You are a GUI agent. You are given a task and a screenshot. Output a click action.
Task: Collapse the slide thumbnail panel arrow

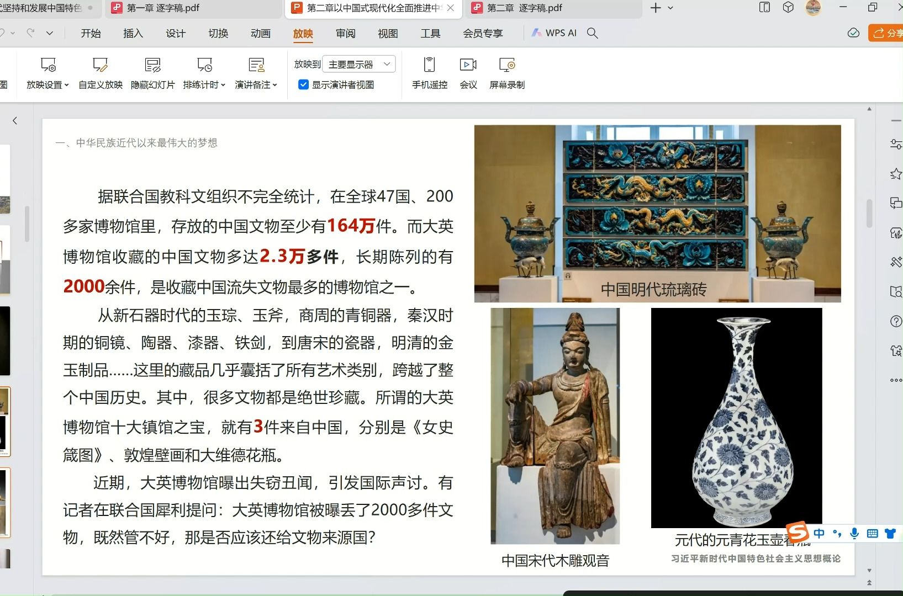coord(15,120)
